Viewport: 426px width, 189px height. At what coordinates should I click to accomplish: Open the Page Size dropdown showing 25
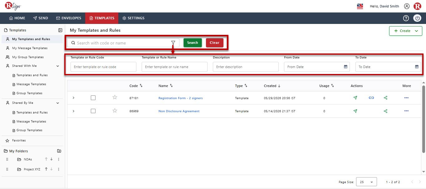pyautogui.click(x=366, y=182)
